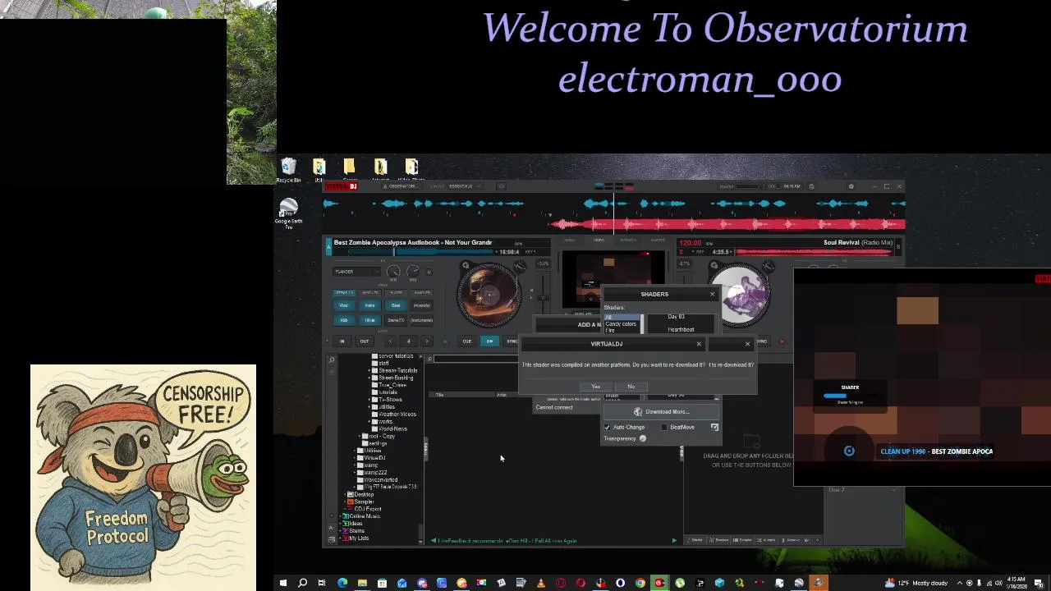Click the magnifier icon in browser sidebar
The height and width of the screenshot is (591, 1051).
[332, 360]
